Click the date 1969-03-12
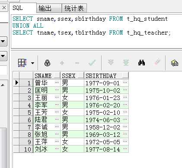The width and height of the screenshot is (182, 168). pos(102,135)
